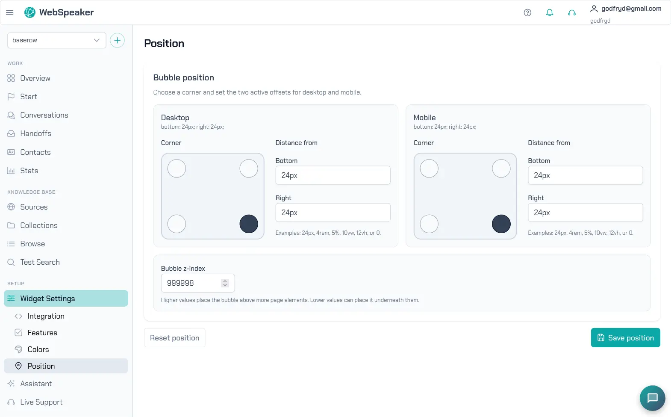Image resolution: width=671 pixels, height=417 pixels.
Task: Adjust the Bubble z-index stepper arrows
Action: pos(225,283)
